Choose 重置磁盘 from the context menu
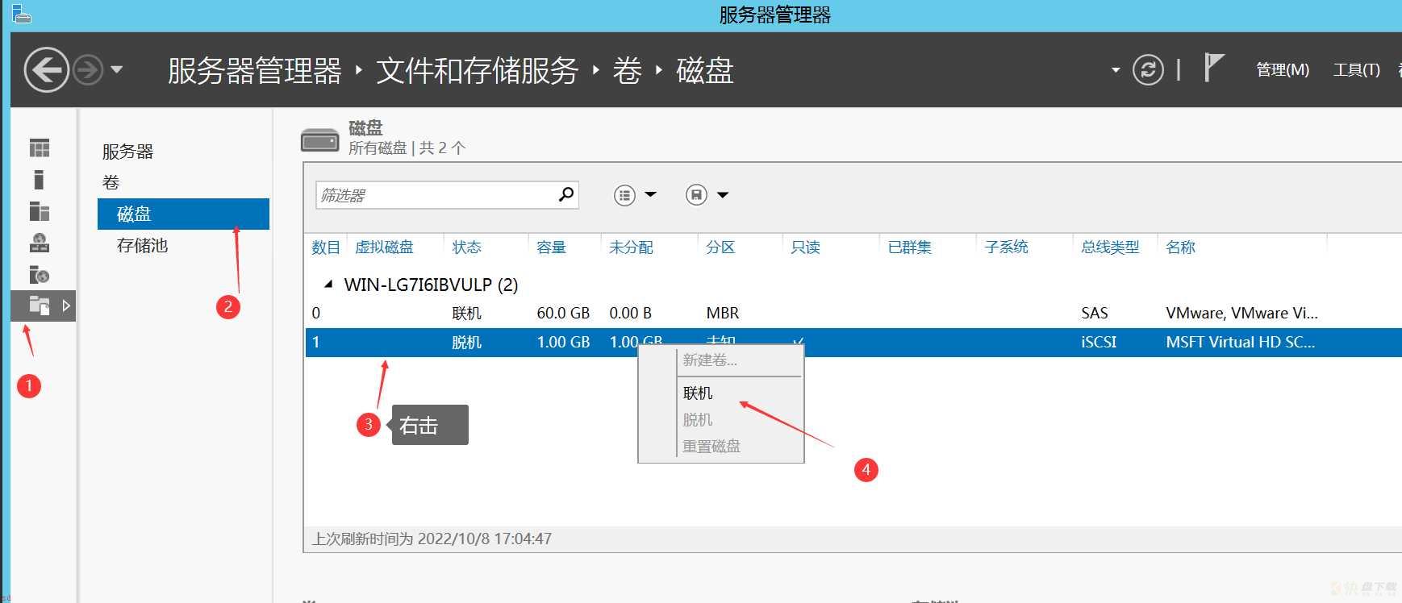This screenshot has width=1402, height=603. 711,446
